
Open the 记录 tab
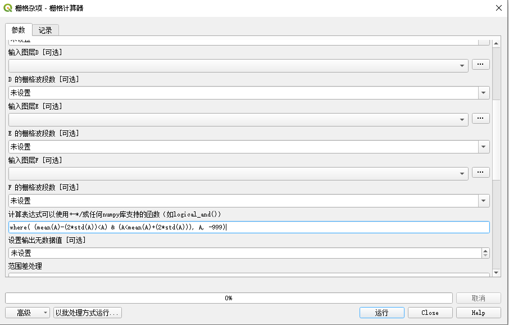(46, 30)
